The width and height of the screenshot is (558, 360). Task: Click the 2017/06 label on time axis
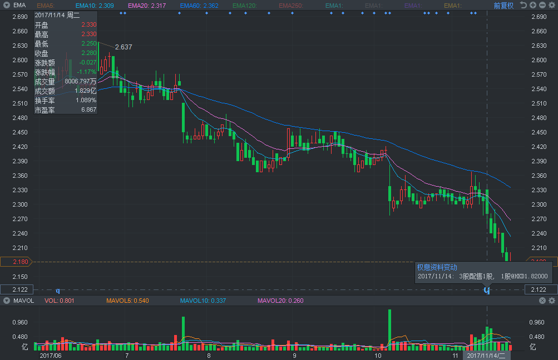(x=51, y=356)
